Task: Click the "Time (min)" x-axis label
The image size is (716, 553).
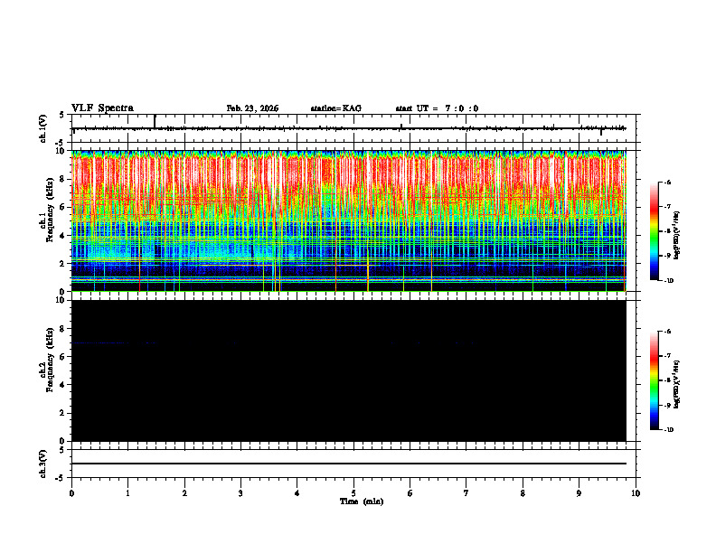Action: [x=362, y=501]
